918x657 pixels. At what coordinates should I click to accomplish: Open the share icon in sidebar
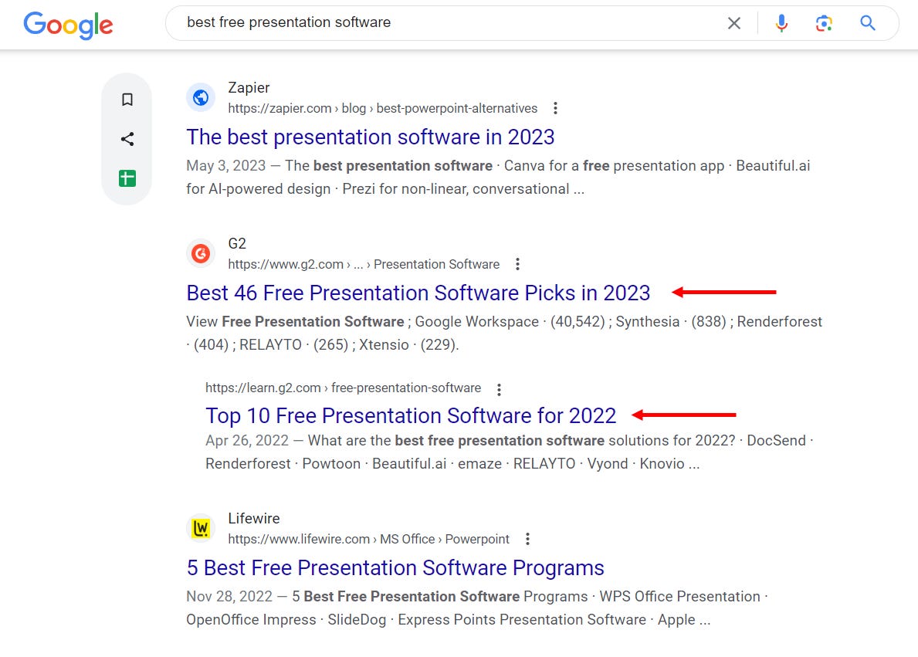click(127, 139)
